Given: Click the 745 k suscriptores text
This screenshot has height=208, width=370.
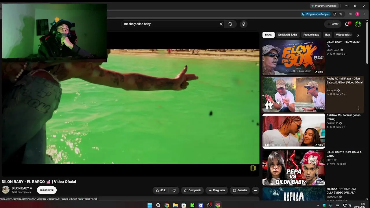Looking at the screenshot, I should click(x=21, y=192).
